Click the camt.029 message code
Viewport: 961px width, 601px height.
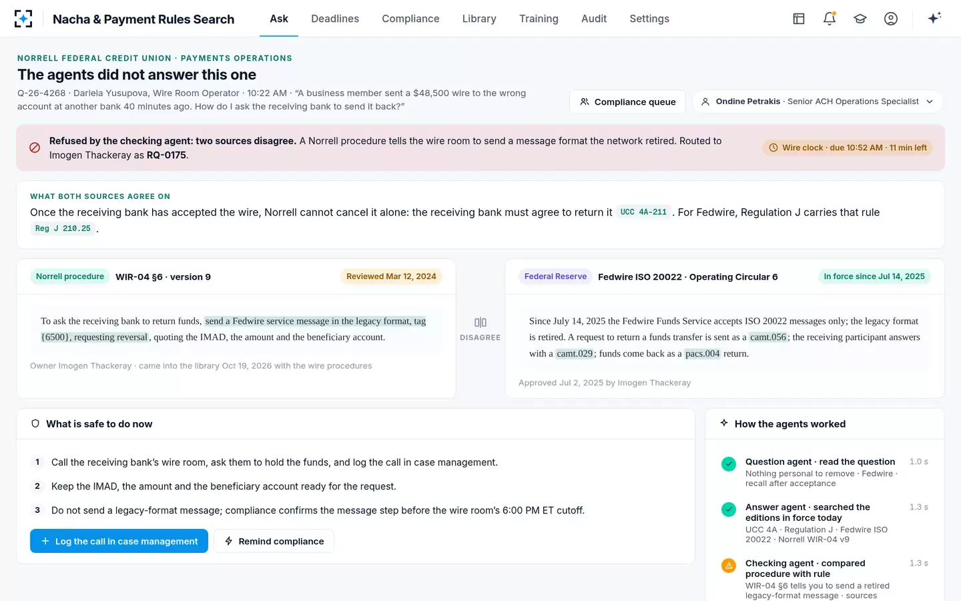[575, 354]
